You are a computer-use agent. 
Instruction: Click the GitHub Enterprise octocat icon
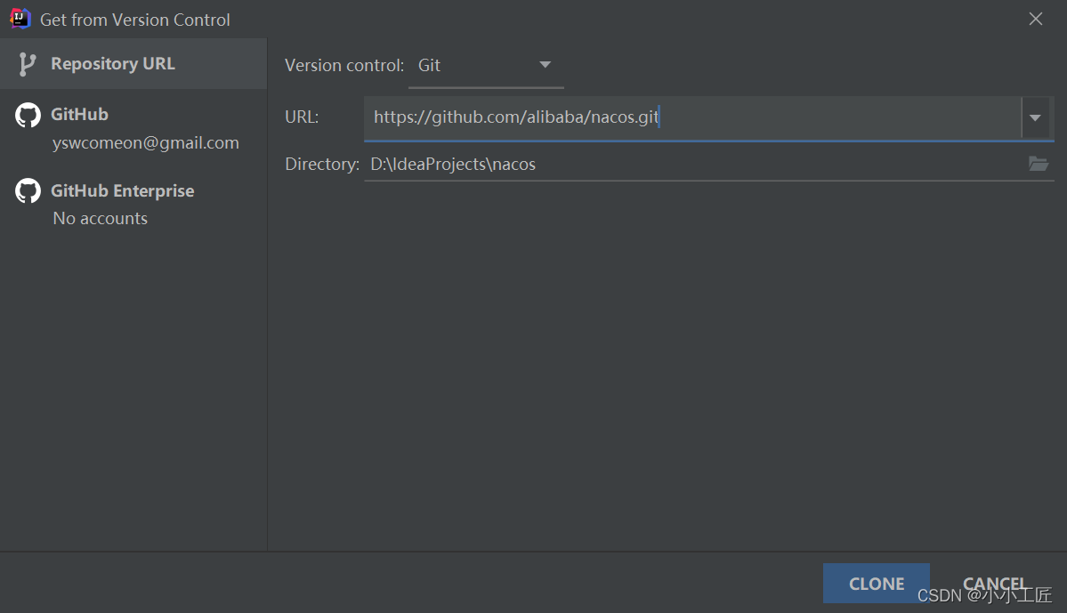(28, 191)
